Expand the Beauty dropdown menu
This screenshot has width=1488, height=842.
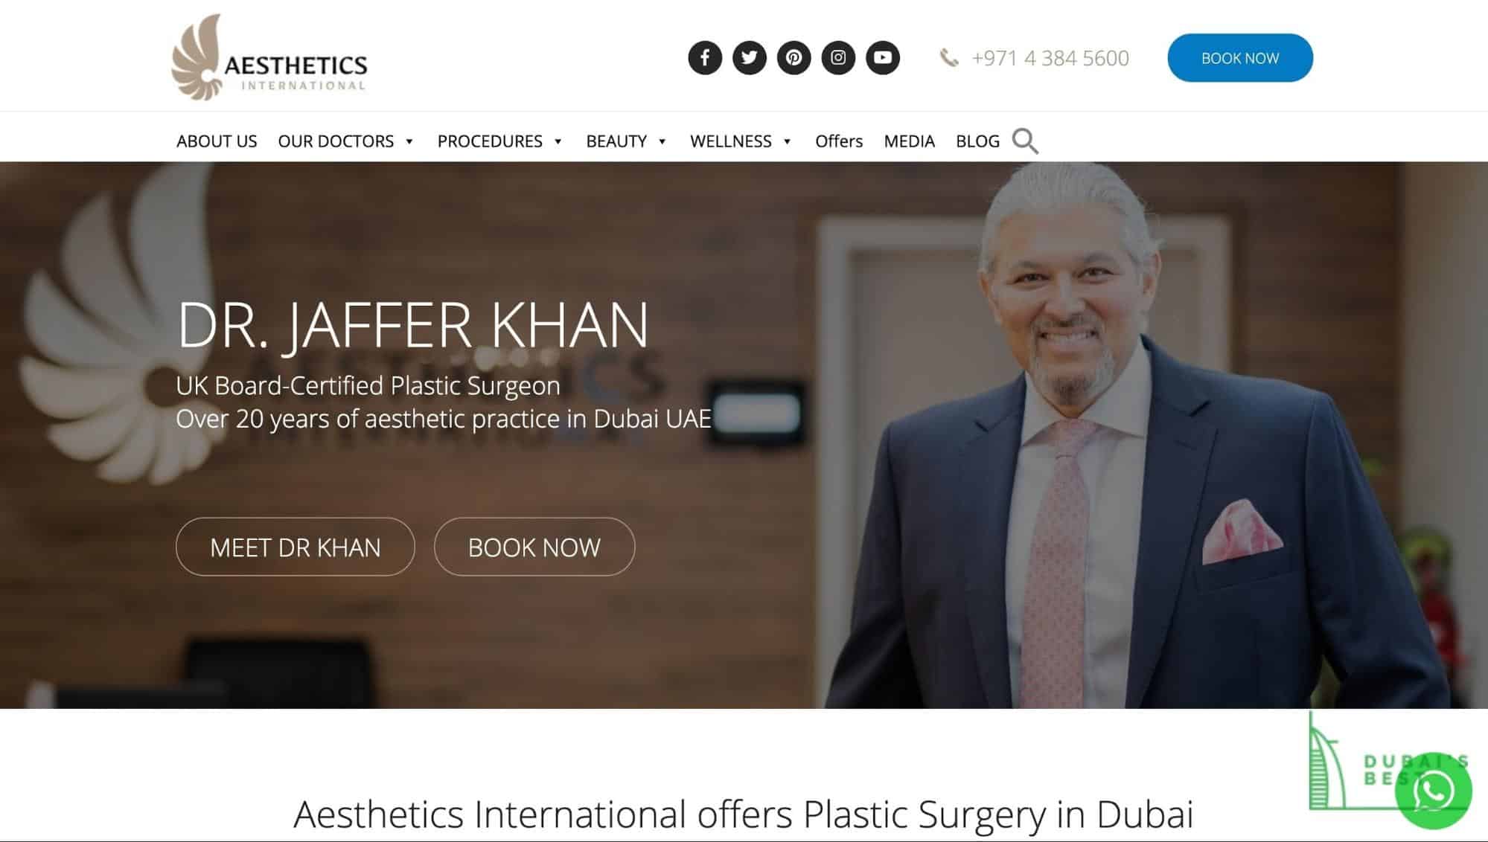coord(626,141)
